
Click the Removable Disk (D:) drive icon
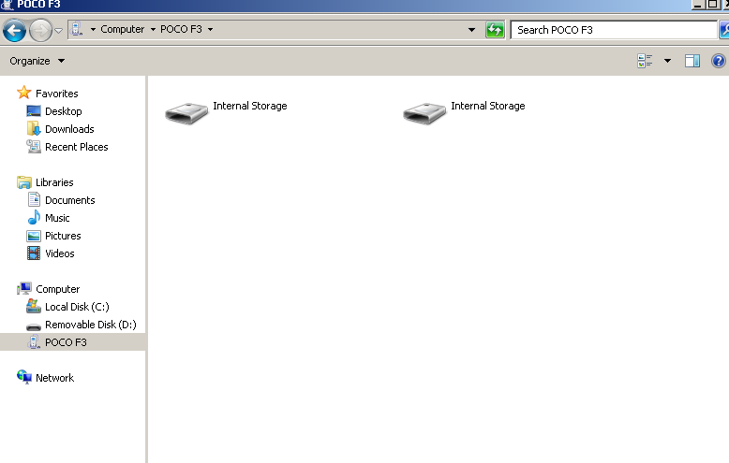[x=34, y=326]
